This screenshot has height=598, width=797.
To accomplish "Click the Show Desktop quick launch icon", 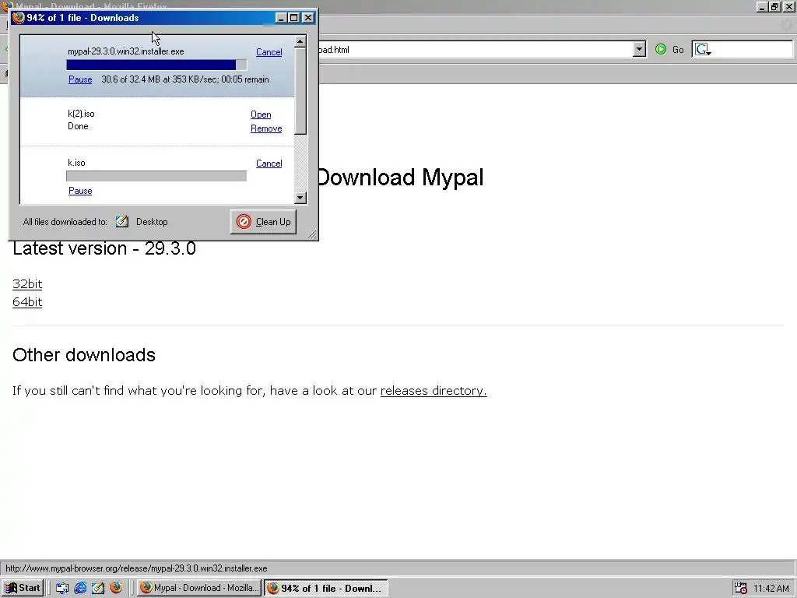I will [62, 588].
